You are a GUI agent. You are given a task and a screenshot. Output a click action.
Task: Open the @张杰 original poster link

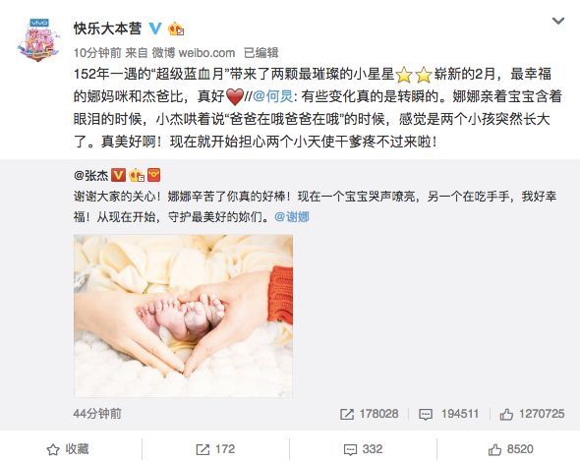click(x=90, y=175)
